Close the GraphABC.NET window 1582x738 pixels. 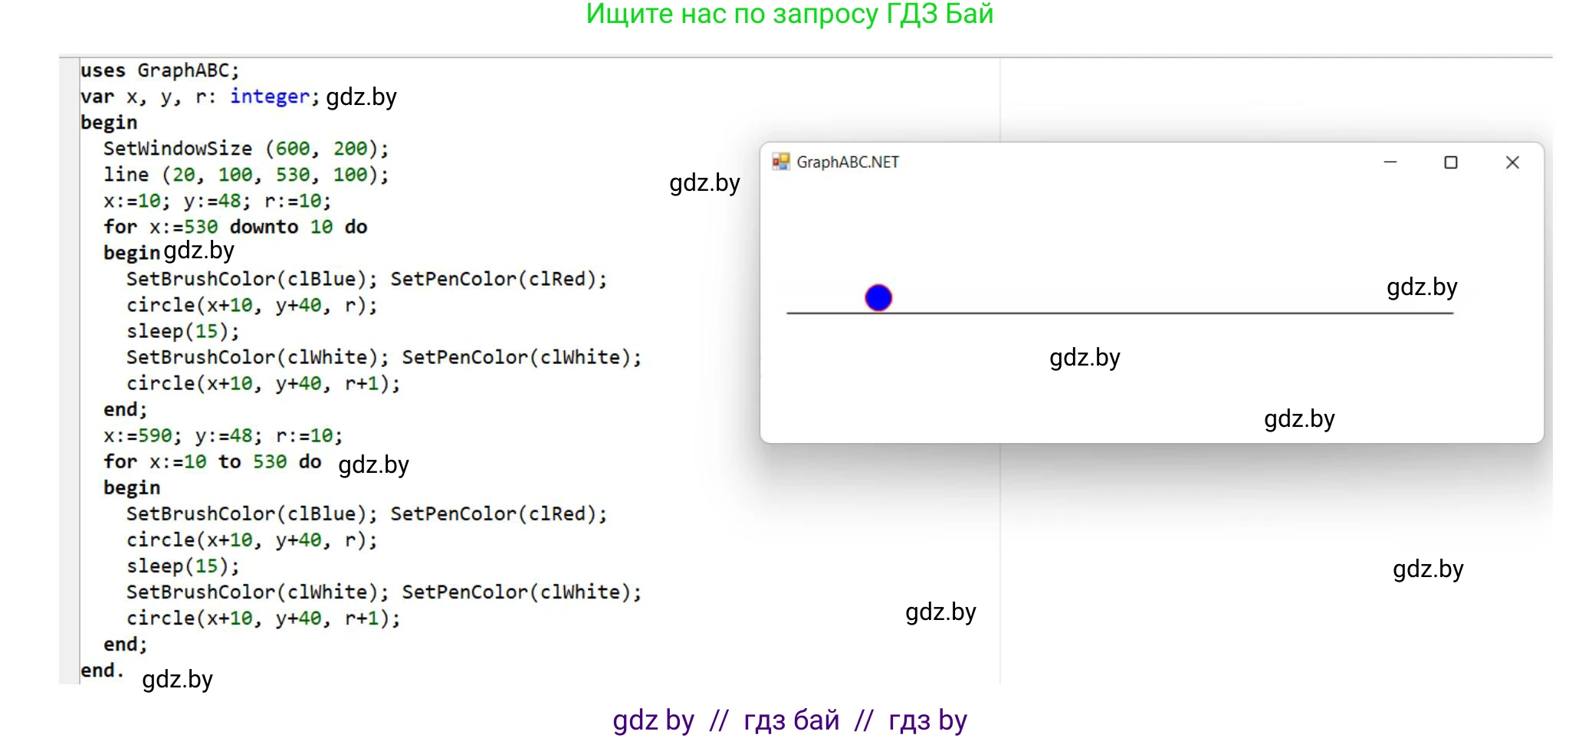(1511, 162)
